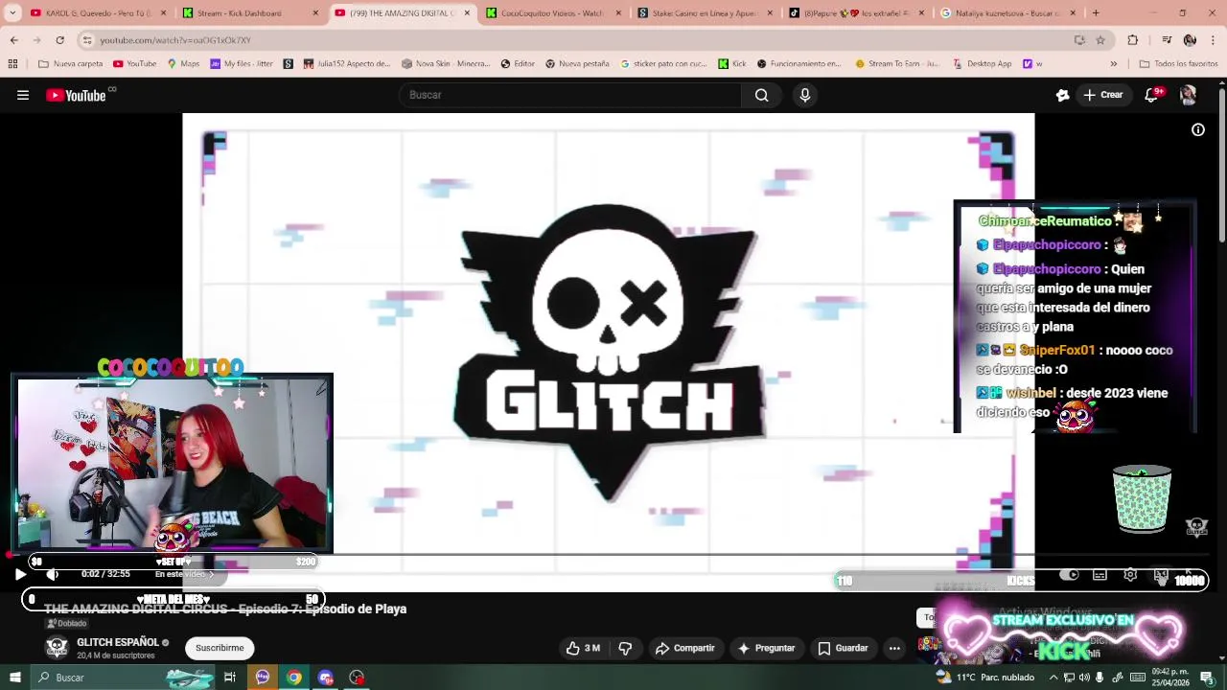Reload the current page
Viewport: 1227px width, 690px height.
point(59,40)
